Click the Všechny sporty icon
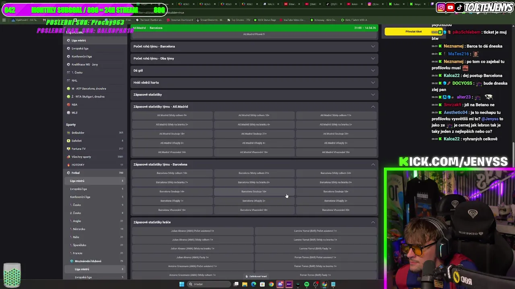The image size is (515, 289). (x=68, y=157)
